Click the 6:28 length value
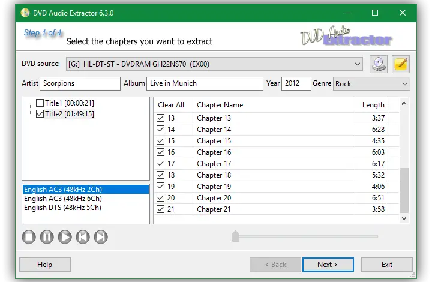 [378, 129]
